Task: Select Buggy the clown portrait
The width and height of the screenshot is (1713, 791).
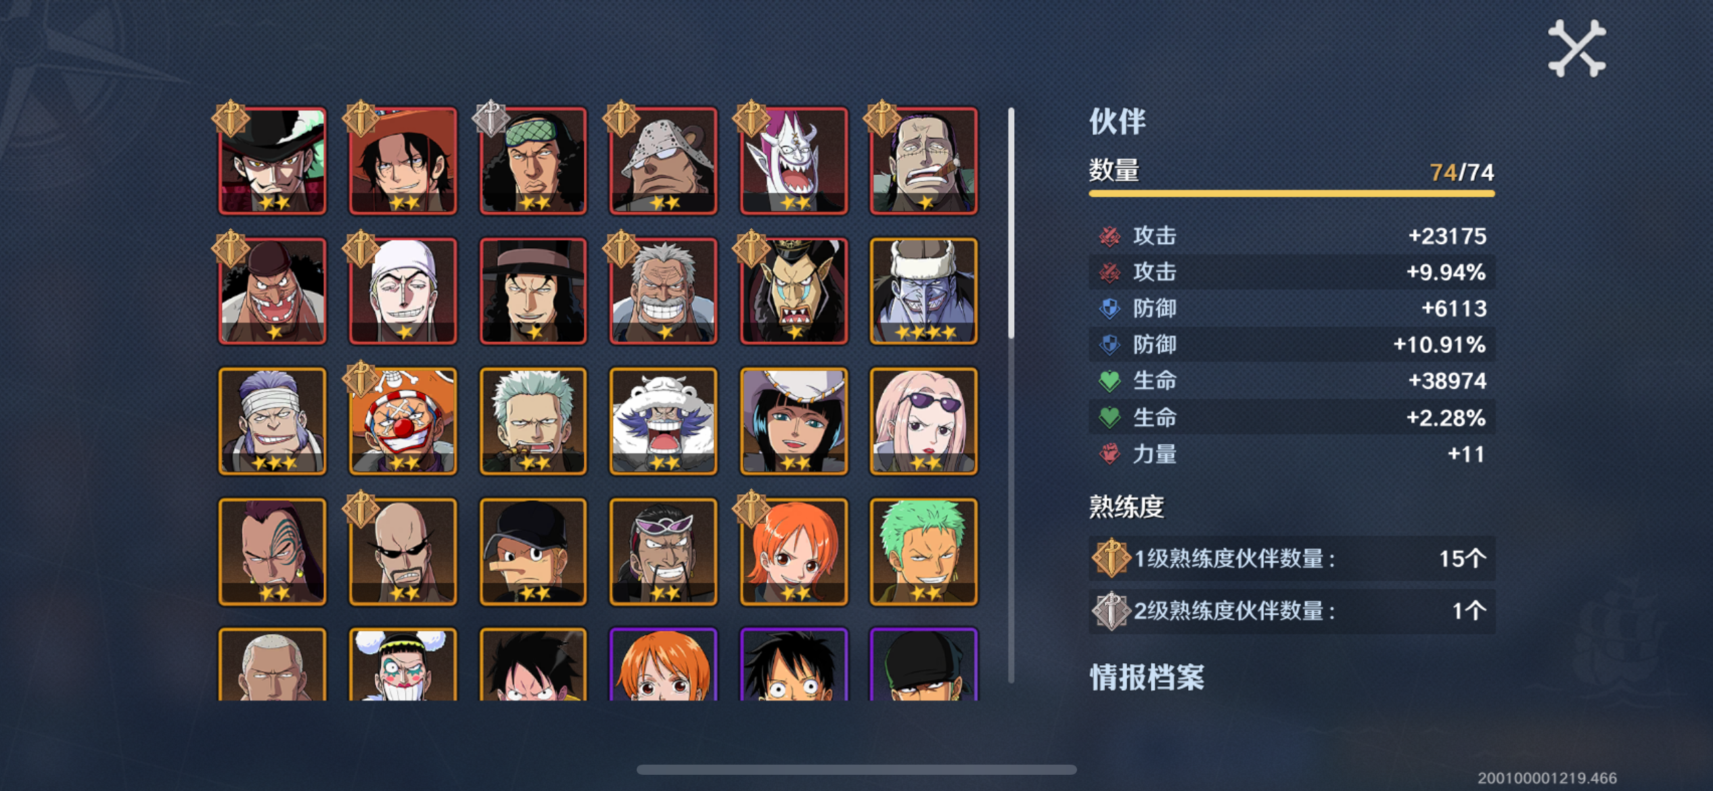Action: coord(403,421)
